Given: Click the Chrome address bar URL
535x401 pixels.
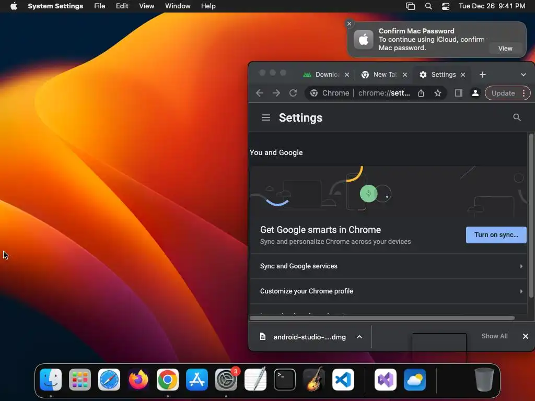Looking at the screenshot, I should point(384,93).
